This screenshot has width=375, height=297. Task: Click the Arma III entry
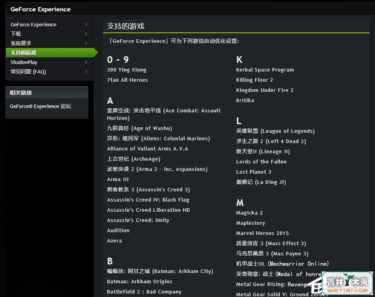[x=118, y=180]
